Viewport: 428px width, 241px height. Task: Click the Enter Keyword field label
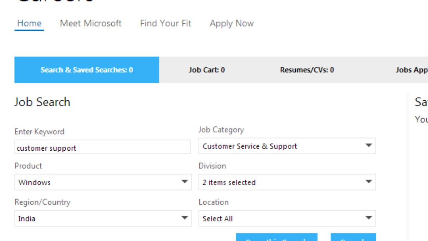click(x=39, y=131)
